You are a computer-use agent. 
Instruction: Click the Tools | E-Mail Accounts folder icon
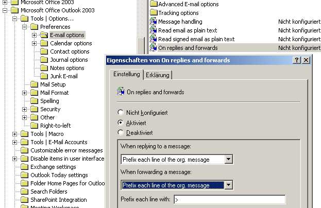(24, 142)
